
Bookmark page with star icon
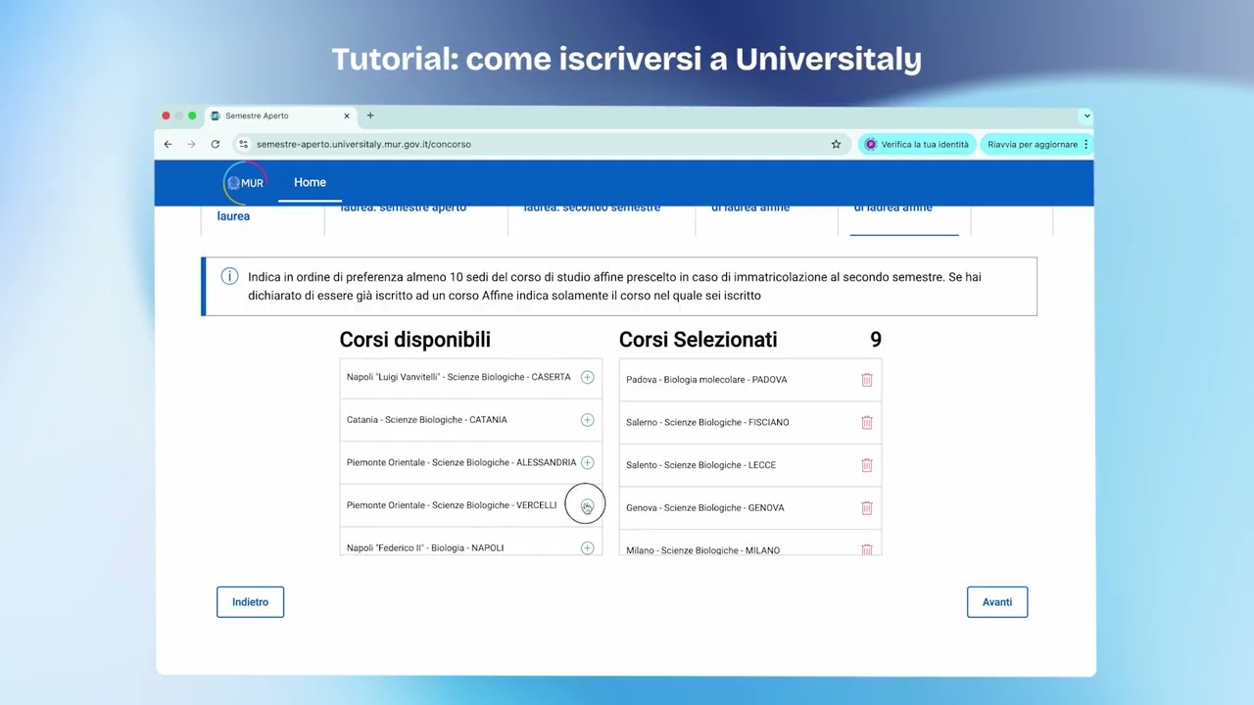pyautogui.click(x=836, y=144)
